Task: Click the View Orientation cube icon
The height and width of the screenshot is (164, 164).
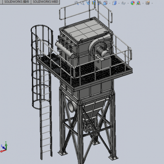Action: (105, 3)
